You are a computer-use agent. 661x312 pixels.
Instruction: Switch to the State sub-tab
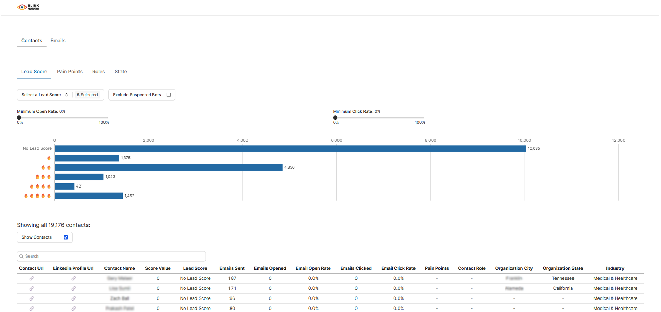[x=120, y=71]
